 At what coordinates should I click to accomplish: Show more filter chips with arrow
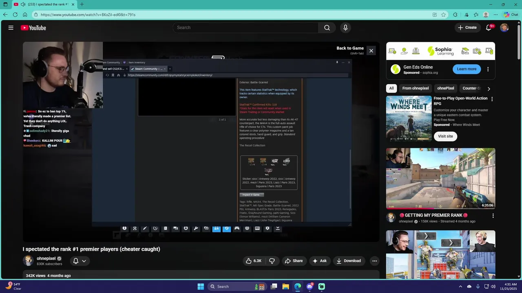click(489, 89)
